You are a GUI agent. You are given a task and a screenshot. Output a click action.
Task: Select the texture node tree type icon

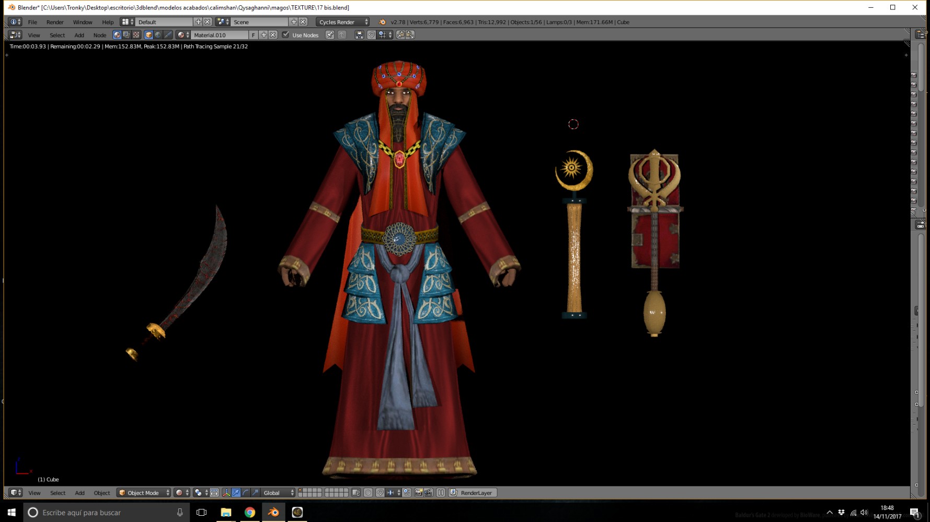[x=136, y=35]
